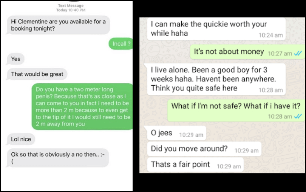This screenshot has height=192, width=306.
Task: Select the "Yes" gray message bubble
Action: (x=15, y=59)
